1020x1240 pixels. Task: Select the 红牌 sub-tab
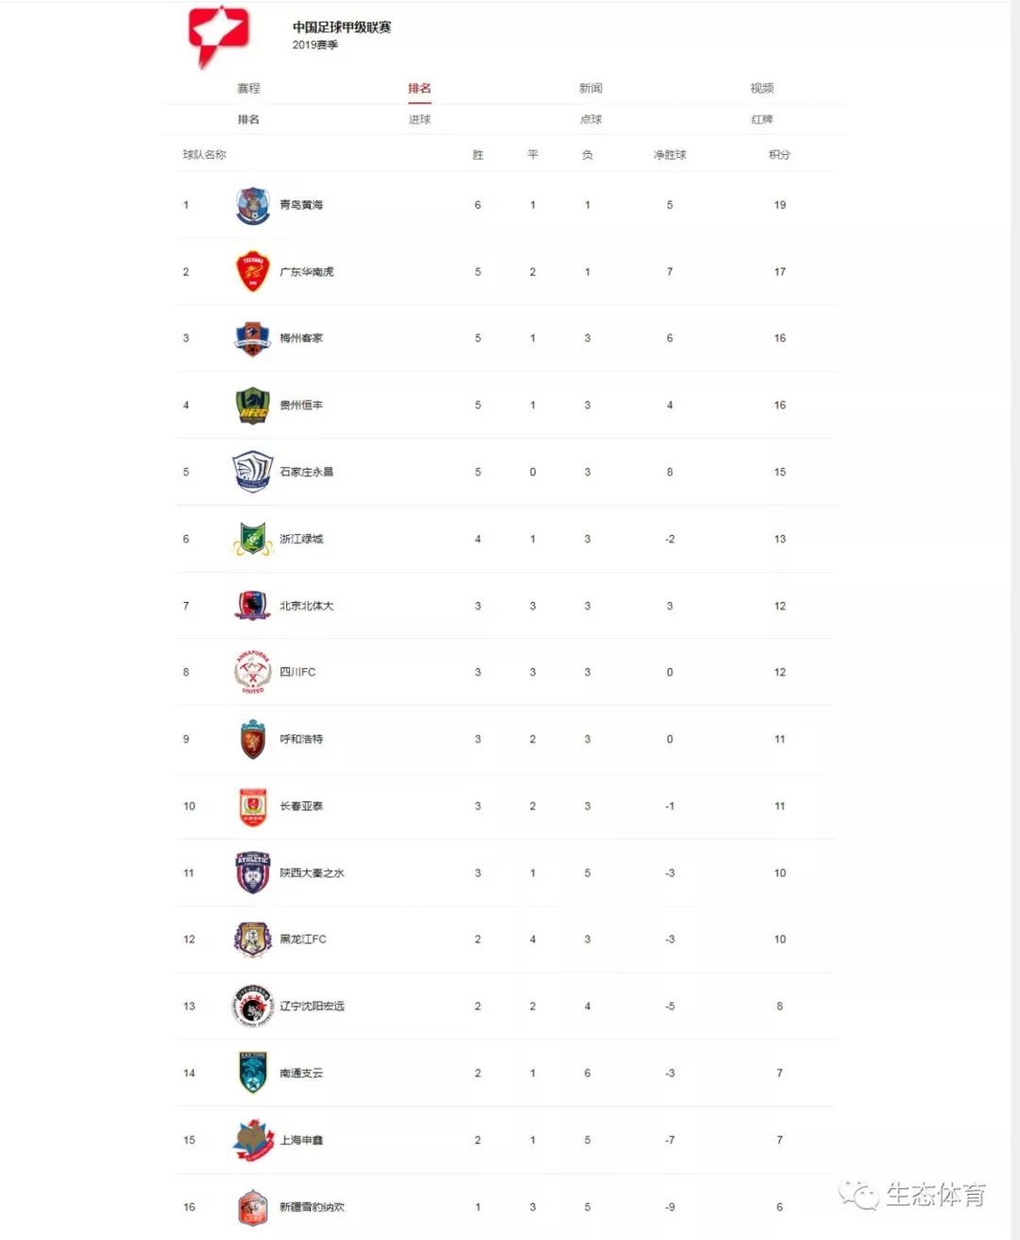click(x=762, y=119)
